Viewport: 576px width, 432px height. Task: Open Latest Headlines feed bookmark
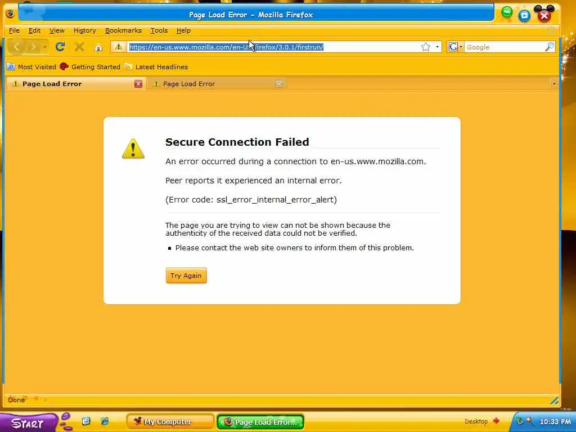[x=156, y=67]
